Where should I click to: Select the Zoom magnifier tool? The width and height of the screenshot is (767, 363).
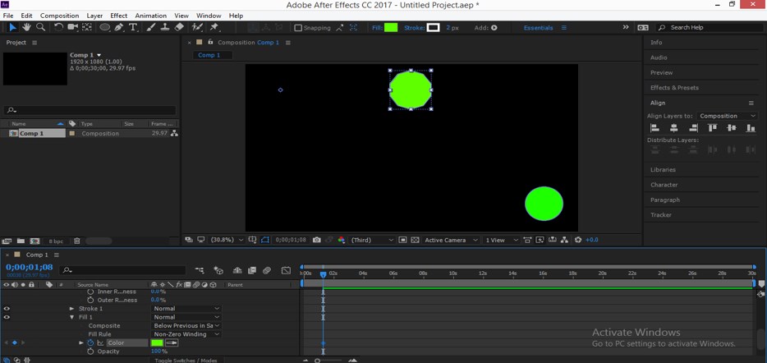pos(41,27)
